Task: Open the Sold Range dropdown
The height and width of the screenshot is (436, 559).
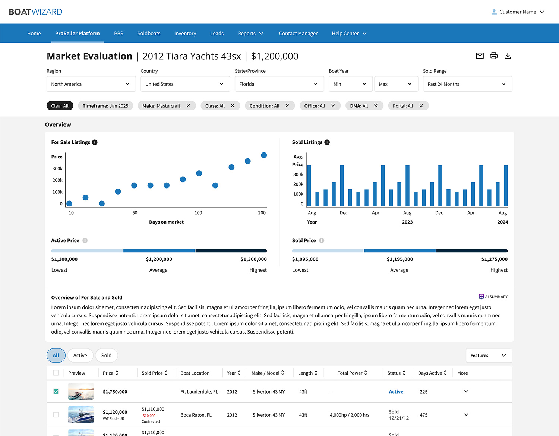Action: click(x=467, y=84)
